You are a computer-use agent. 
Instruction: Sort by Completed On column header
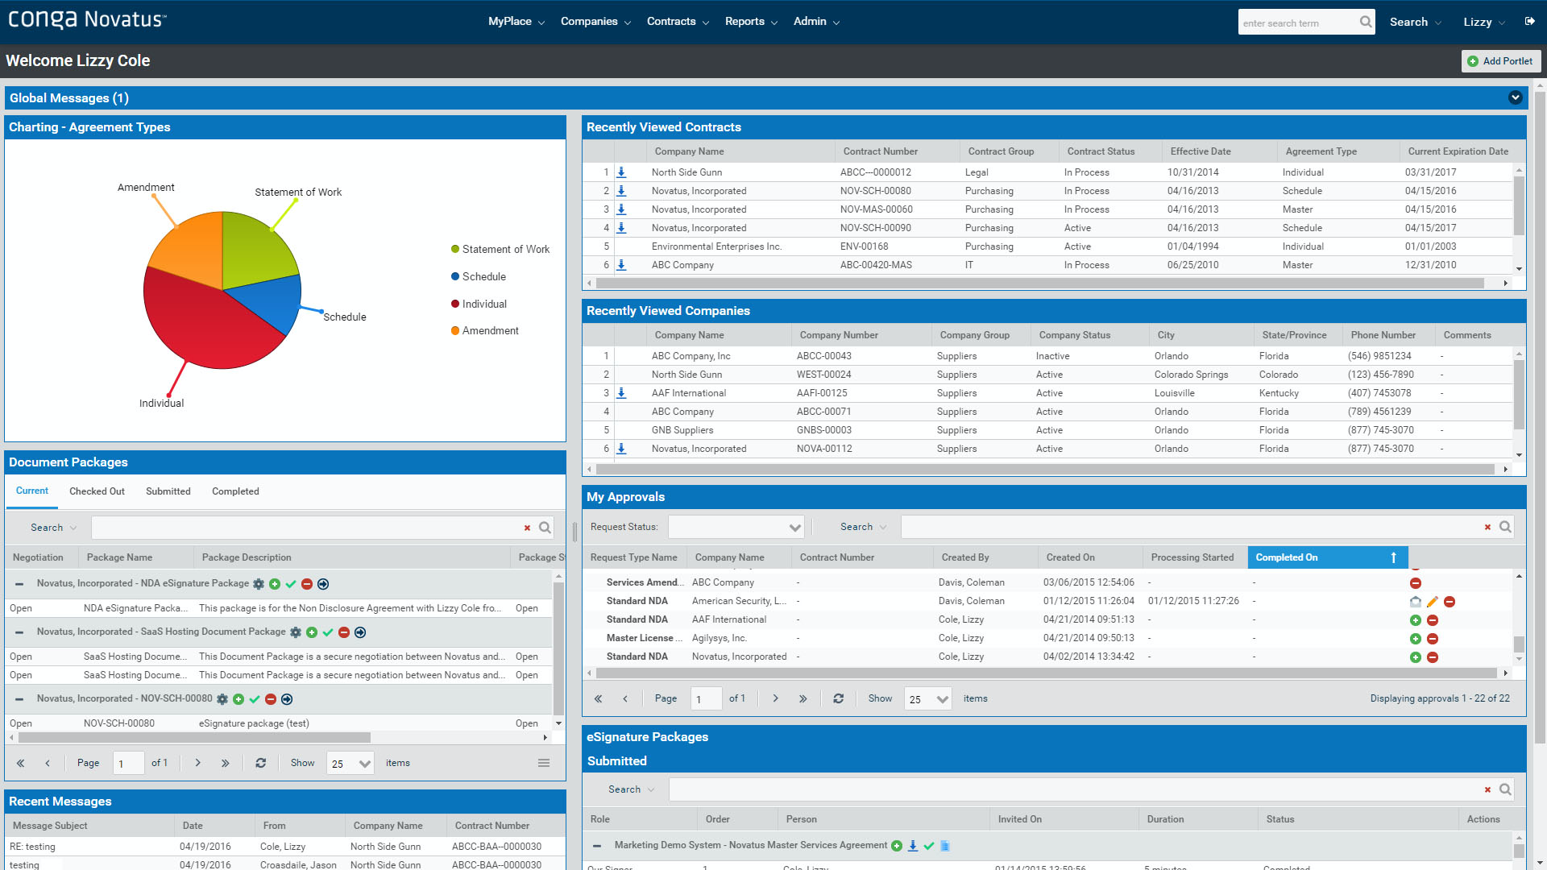pos(1327,557)
